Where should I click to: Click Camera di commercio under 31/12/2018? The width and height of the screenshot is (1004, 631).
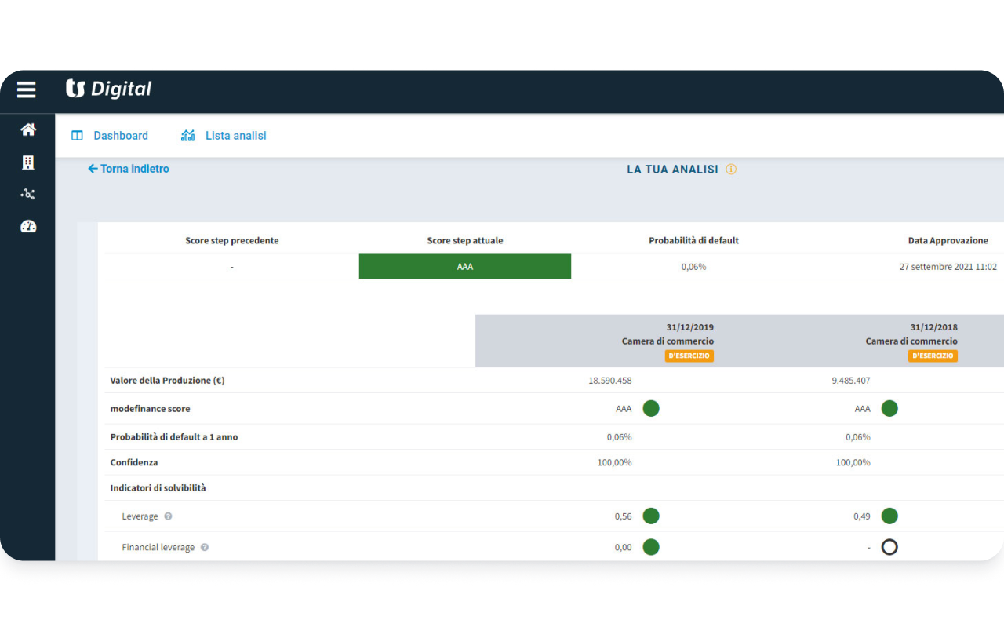pos(911,341)
